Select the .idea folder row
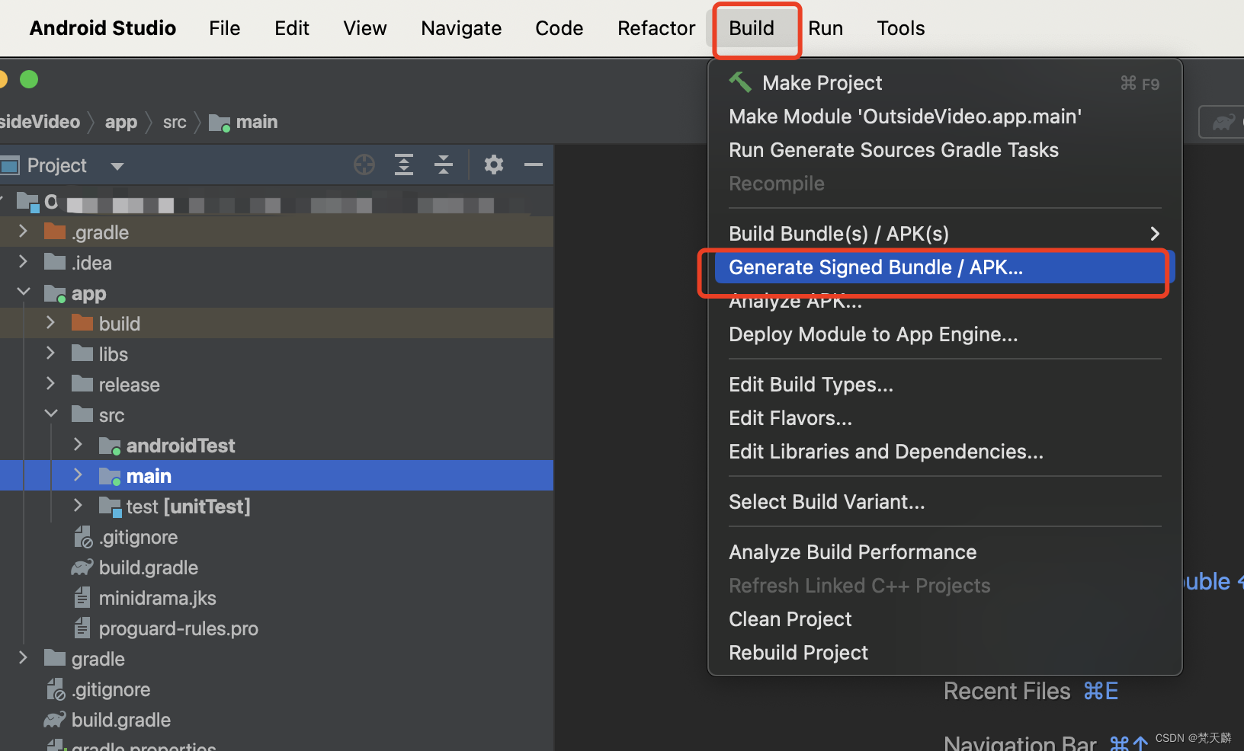1244x751 pixels. pos(277,262)
